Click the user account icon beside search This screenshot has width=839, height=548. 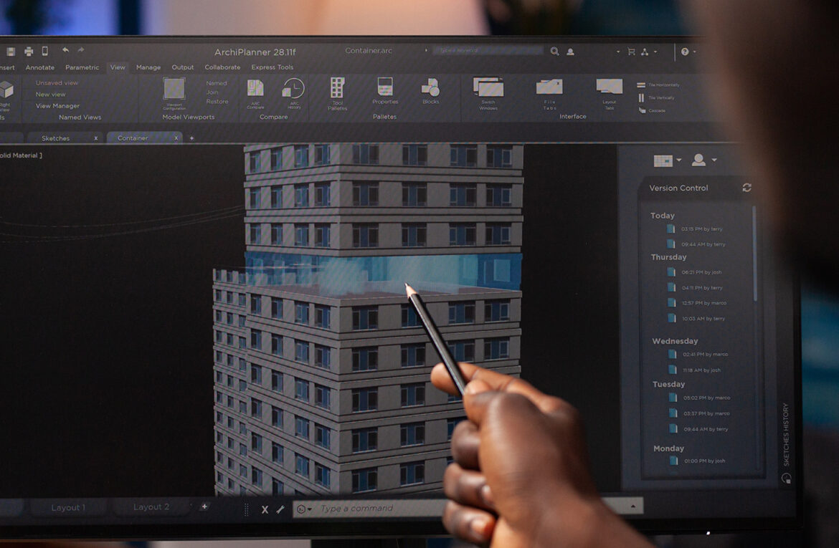pos(570,52)
